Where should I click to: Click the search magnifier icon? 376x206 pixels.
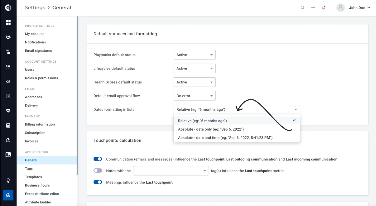coord(303,8)
